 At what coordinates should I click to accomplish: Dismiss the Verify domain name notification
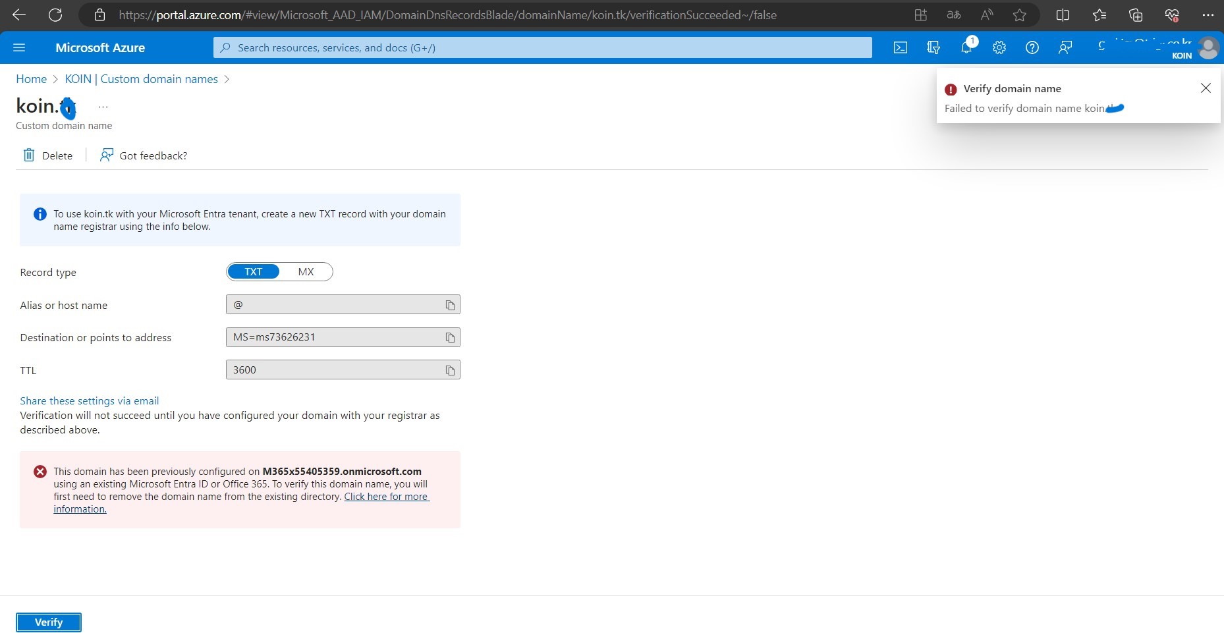click(1206, 88)
